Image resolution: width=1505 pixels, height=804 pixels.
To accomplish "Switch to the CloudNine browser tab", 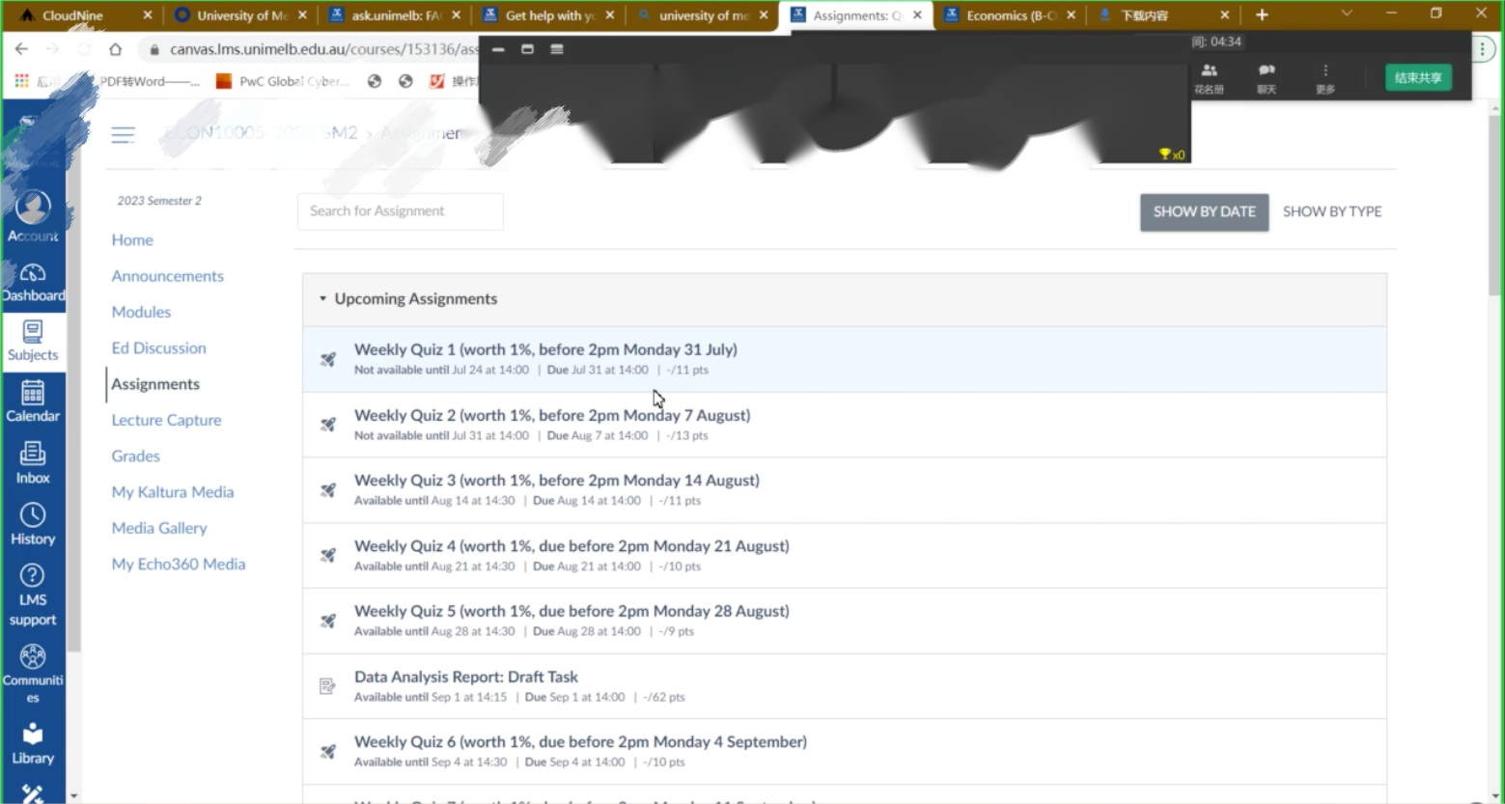I will tap(72, 15).
